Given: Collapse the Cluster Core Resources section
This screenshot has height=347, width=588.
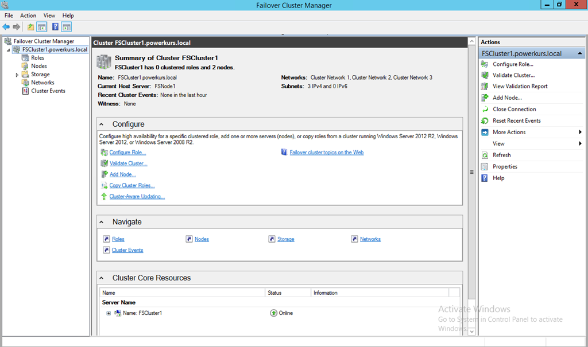Looking at the screenshot, I should pyautogui.click(x=101, y=278).
